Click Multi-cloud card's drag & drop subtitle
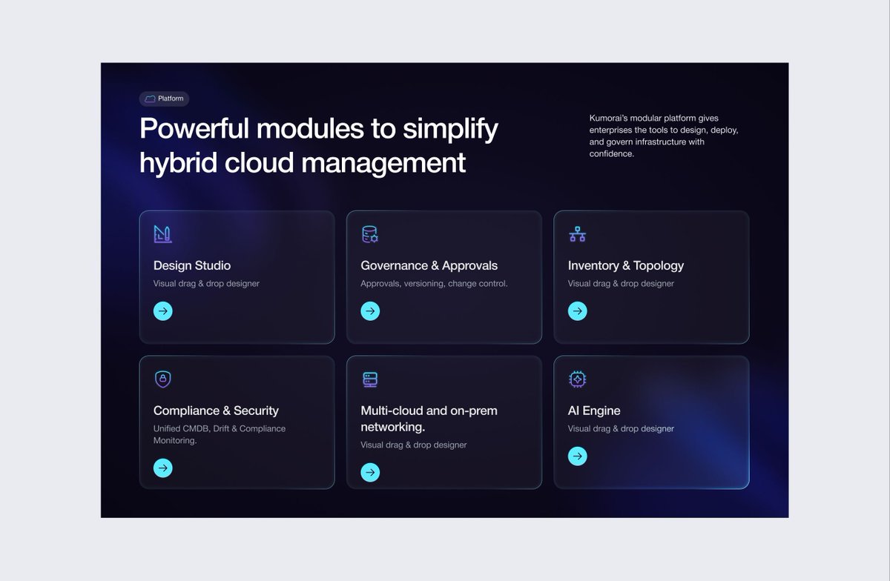890x581 pixels. [414, 445]
